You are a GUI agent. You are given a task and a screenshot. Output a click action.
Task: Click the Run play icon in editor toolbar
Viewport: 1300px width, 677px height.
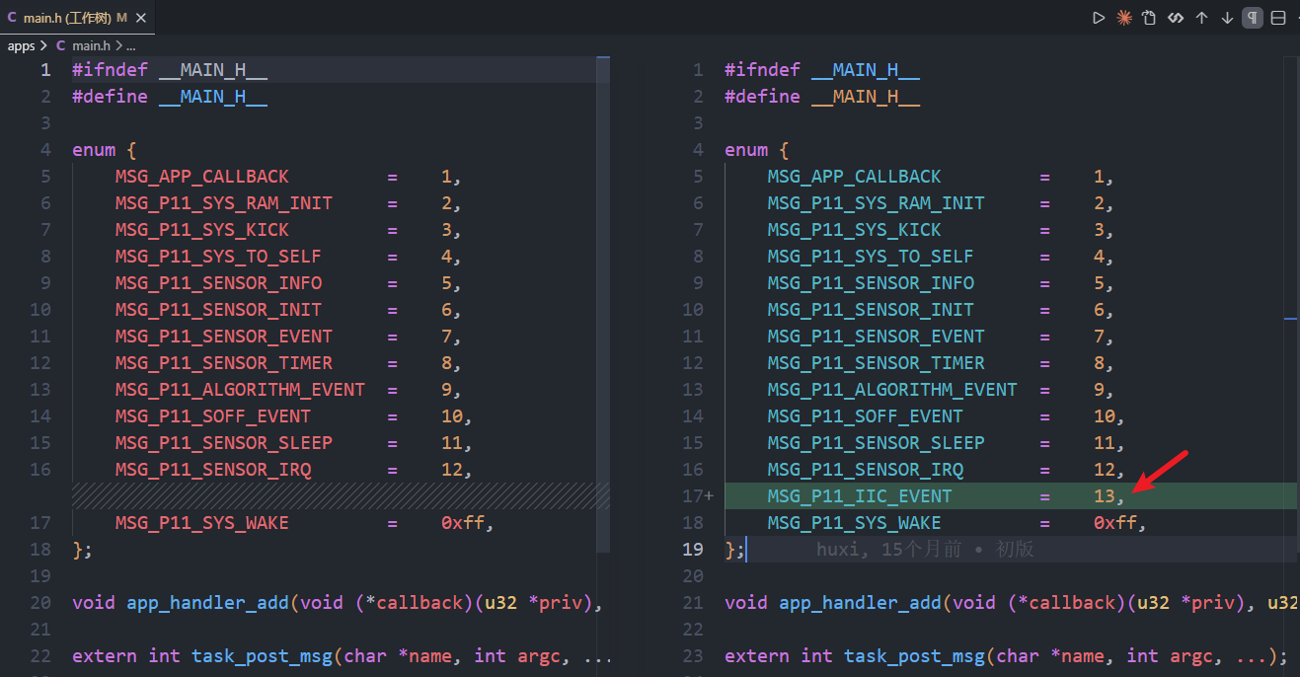pos(1099,18)
